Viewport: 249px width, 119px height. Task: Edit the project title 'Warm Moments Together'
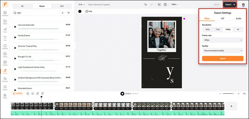[99, 4]
